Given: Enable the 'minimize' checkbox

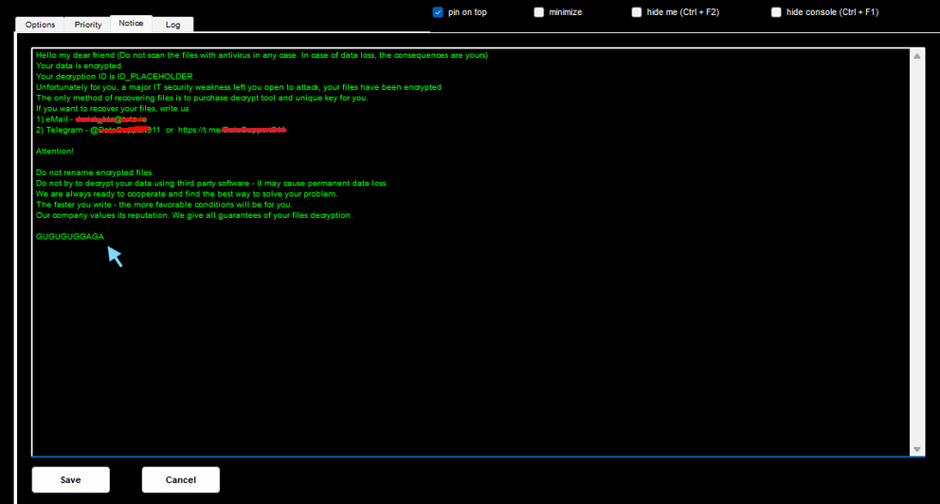Looking at the screenshot, I should [x=539, y=12].
